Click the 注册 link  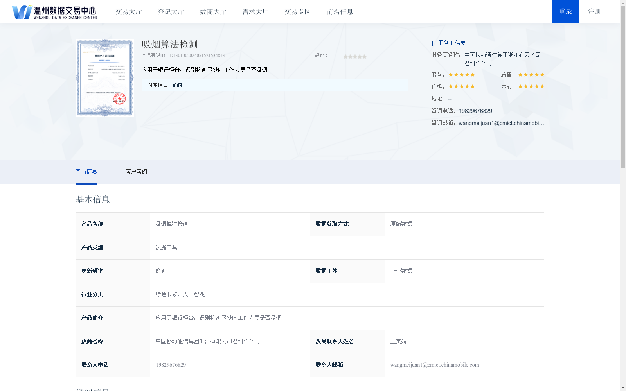pos(594,12)
